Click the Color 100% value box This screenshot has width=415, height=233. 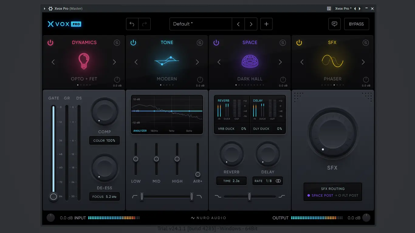click(x=105, y=140)
